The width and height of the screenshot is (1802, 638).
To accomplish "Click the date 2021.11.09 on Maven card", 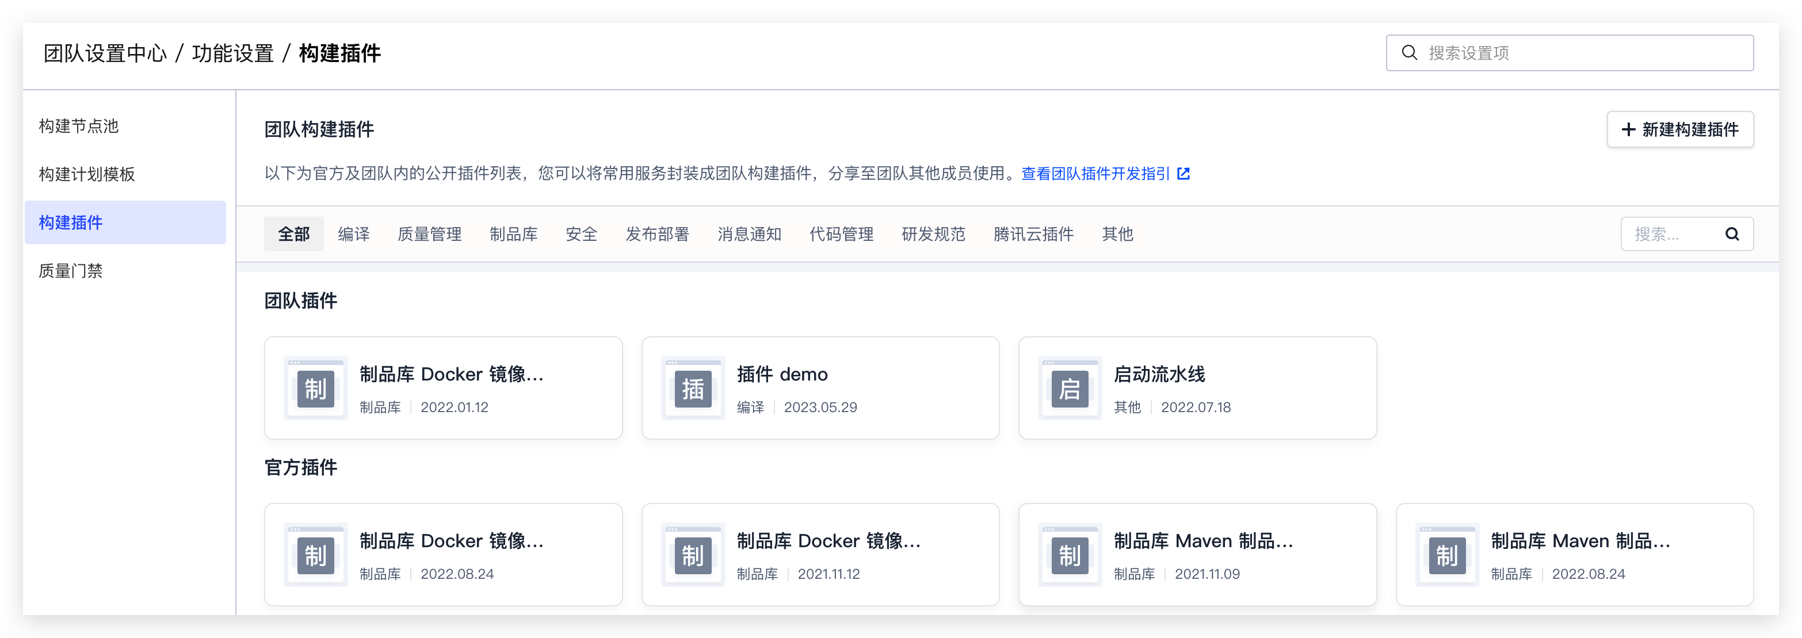I will [1207, 574].
